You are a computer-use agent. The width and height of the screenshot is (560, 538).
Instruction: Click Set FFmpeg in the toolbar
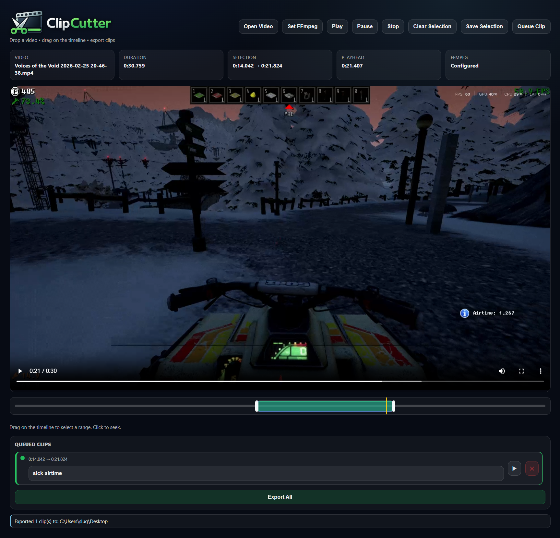tap(302, 27)
